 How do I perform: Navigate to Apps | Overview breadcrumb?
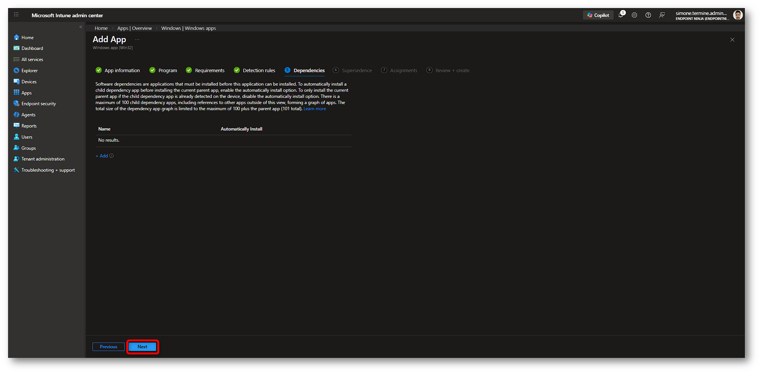pyautogui.click(x=134, y=28)
